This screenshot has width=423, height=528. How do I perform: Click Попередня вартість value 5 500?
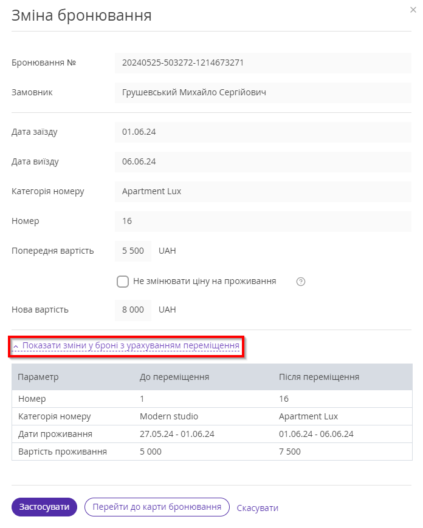(133, 251)
